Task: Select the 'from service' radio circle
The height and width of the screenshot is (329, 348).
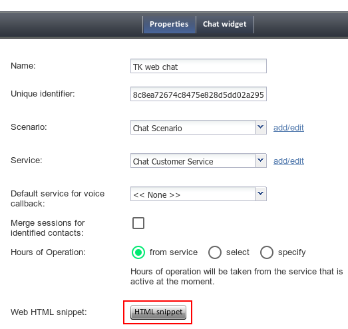Action: point(138,252)
